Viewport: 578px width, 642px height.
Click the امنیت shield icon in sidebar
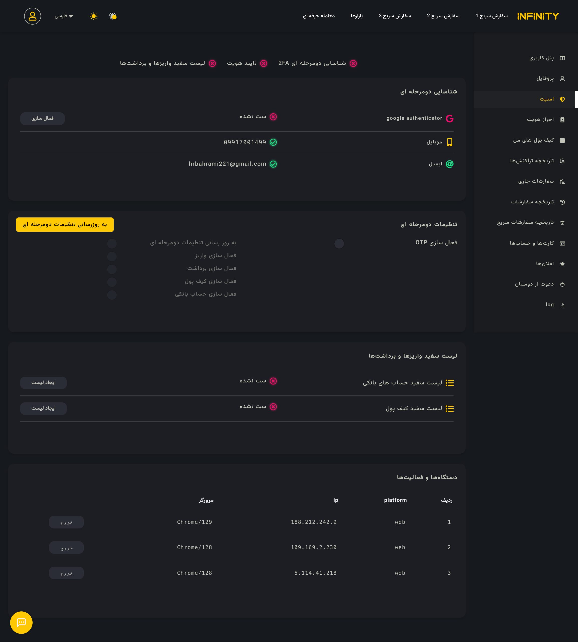tap(562, 99)
